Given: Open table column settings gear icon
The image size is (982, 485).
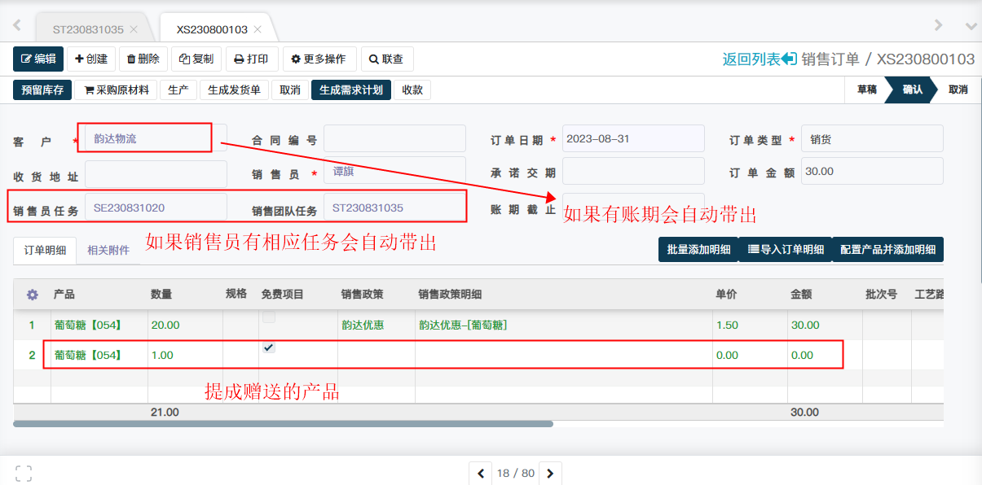Looking at the screenshot, I should pyautogui.click(x=33, y=294).
